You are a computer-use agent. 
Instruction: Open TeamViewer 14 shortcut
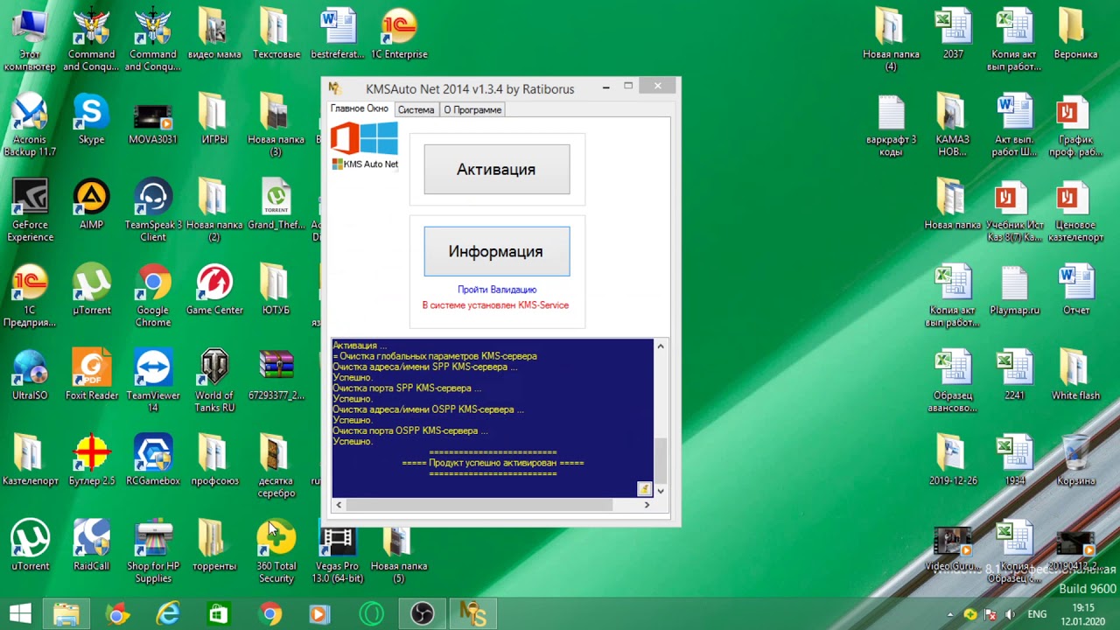[x=153, y=381]
